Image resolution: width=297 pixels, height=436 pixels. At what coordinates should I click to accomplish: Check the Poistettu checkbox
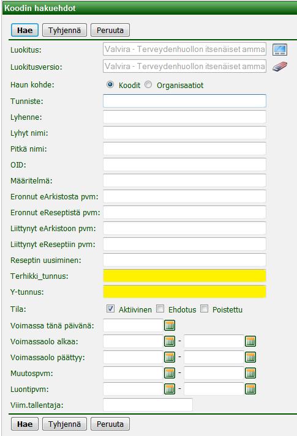[x=205, y=308]
